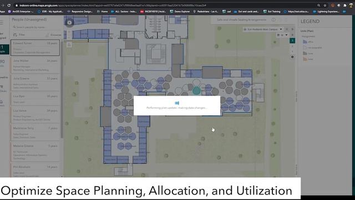
Task: Open the Responsive Design bookmark
Action: [x=80, y=11]
